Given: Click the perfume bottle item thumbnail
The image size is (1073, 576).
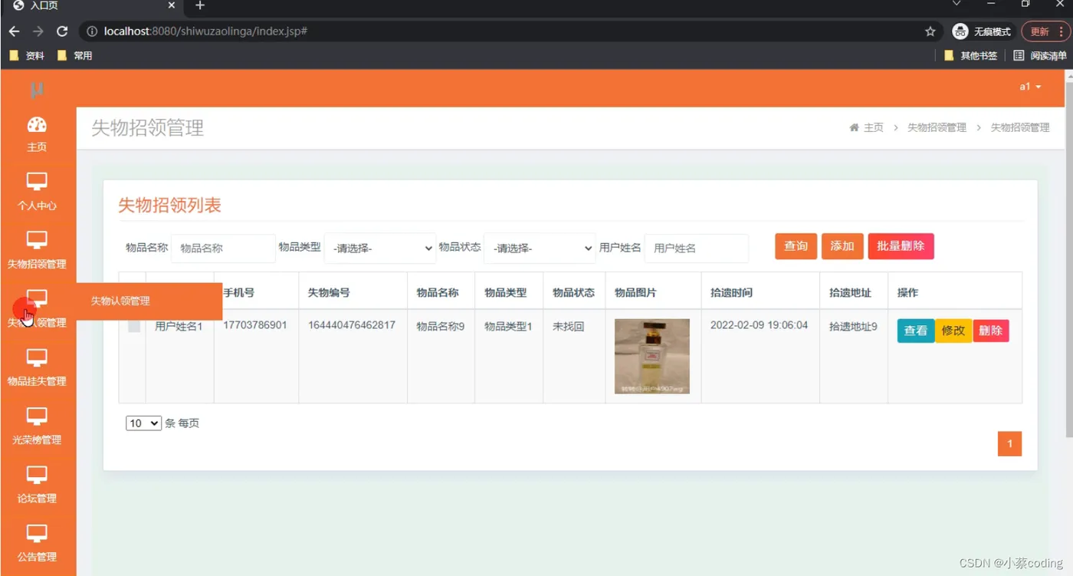Looking at the screenshot, I should pyautogui.click(x=652, y=356).
